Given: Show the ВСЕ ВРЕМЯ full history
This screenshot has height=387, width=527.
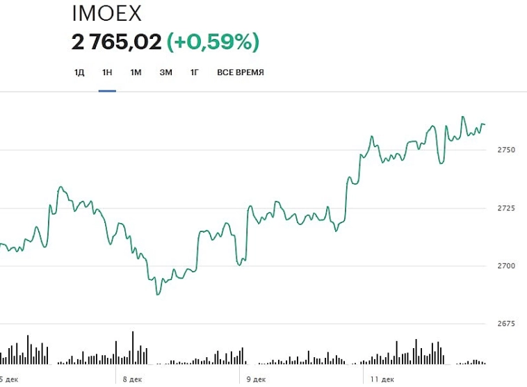Looking at the screenshot, I should [241, 72].
